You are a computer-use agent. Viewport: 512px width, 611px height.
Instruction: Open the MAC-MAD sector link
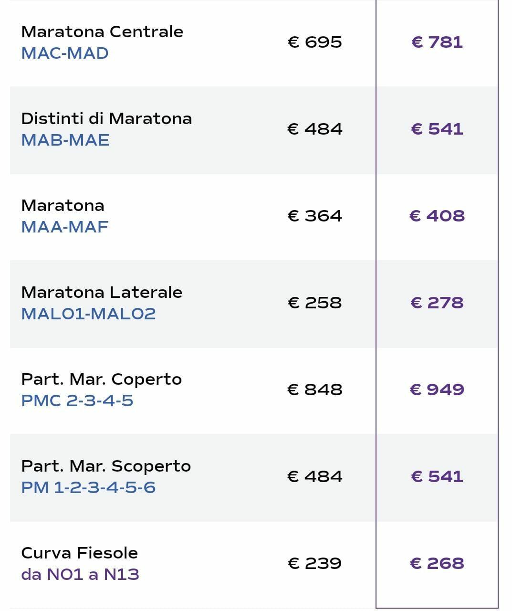[x=65, y=53]
